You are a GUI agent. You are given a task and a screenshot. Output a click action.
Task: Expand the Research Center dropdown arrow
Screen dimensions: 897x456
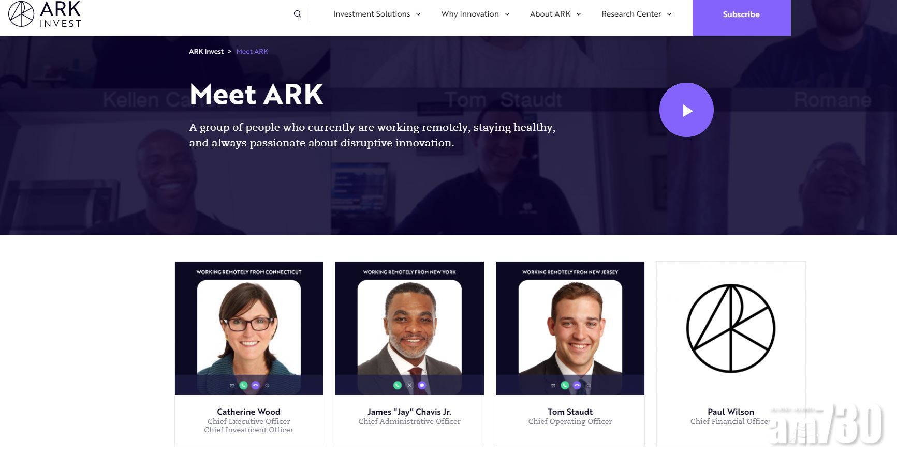click(x=669, y=14)
